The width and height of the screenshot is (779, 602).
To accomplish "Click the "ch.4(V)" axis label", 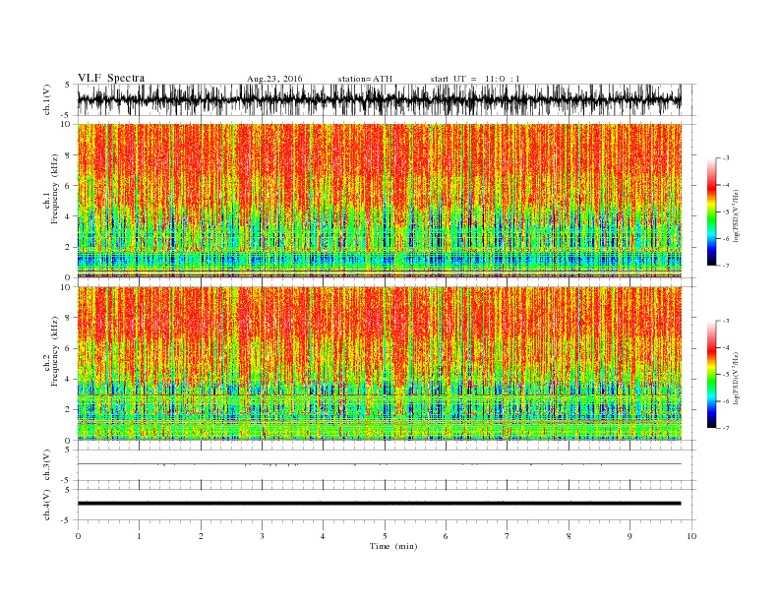I will click(47, 505).
